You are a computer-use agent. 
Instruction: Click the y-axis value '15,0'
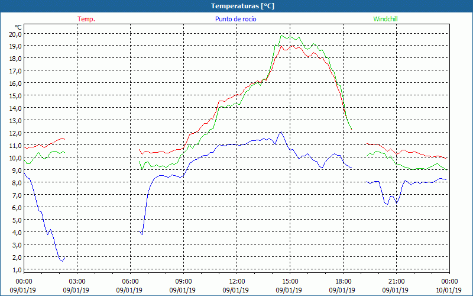(x=15, y=96)
